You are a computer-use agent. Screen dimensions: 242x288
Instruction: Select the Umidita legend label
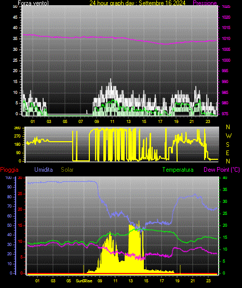coord(44,170)
